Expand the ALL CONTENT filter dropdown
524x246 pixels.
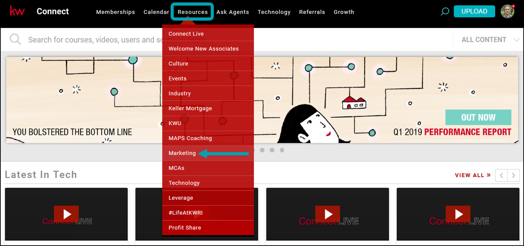click(x=488, y=39)
